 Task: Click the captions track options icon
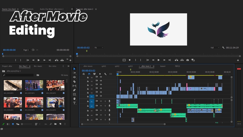(x=111, y=74)
